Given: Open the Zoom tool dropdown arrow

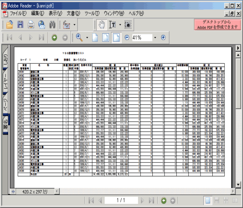Looking at the screenshot, I should pos(87,38).
